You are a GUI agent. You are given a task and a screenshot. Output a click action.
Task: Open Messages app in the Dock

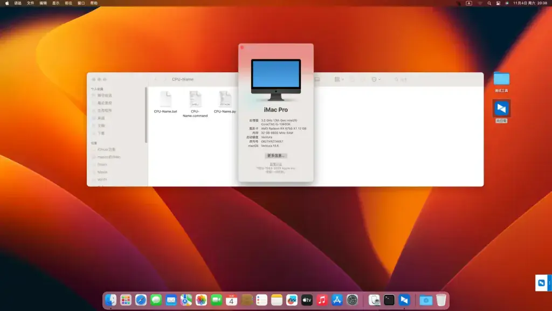coord(156,300)
